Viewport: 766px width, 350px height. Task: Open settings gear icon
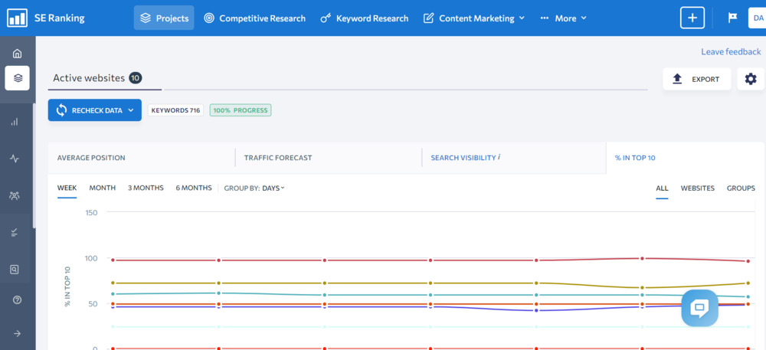tap(751, 79)
